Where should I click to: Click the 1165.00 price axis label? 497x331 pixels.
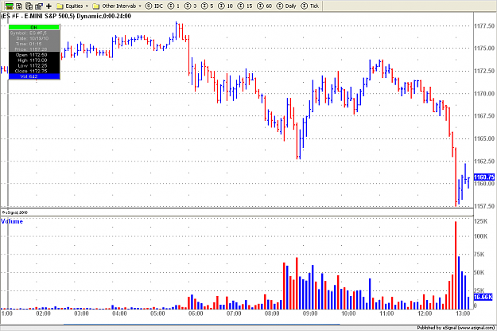point(484,138)
